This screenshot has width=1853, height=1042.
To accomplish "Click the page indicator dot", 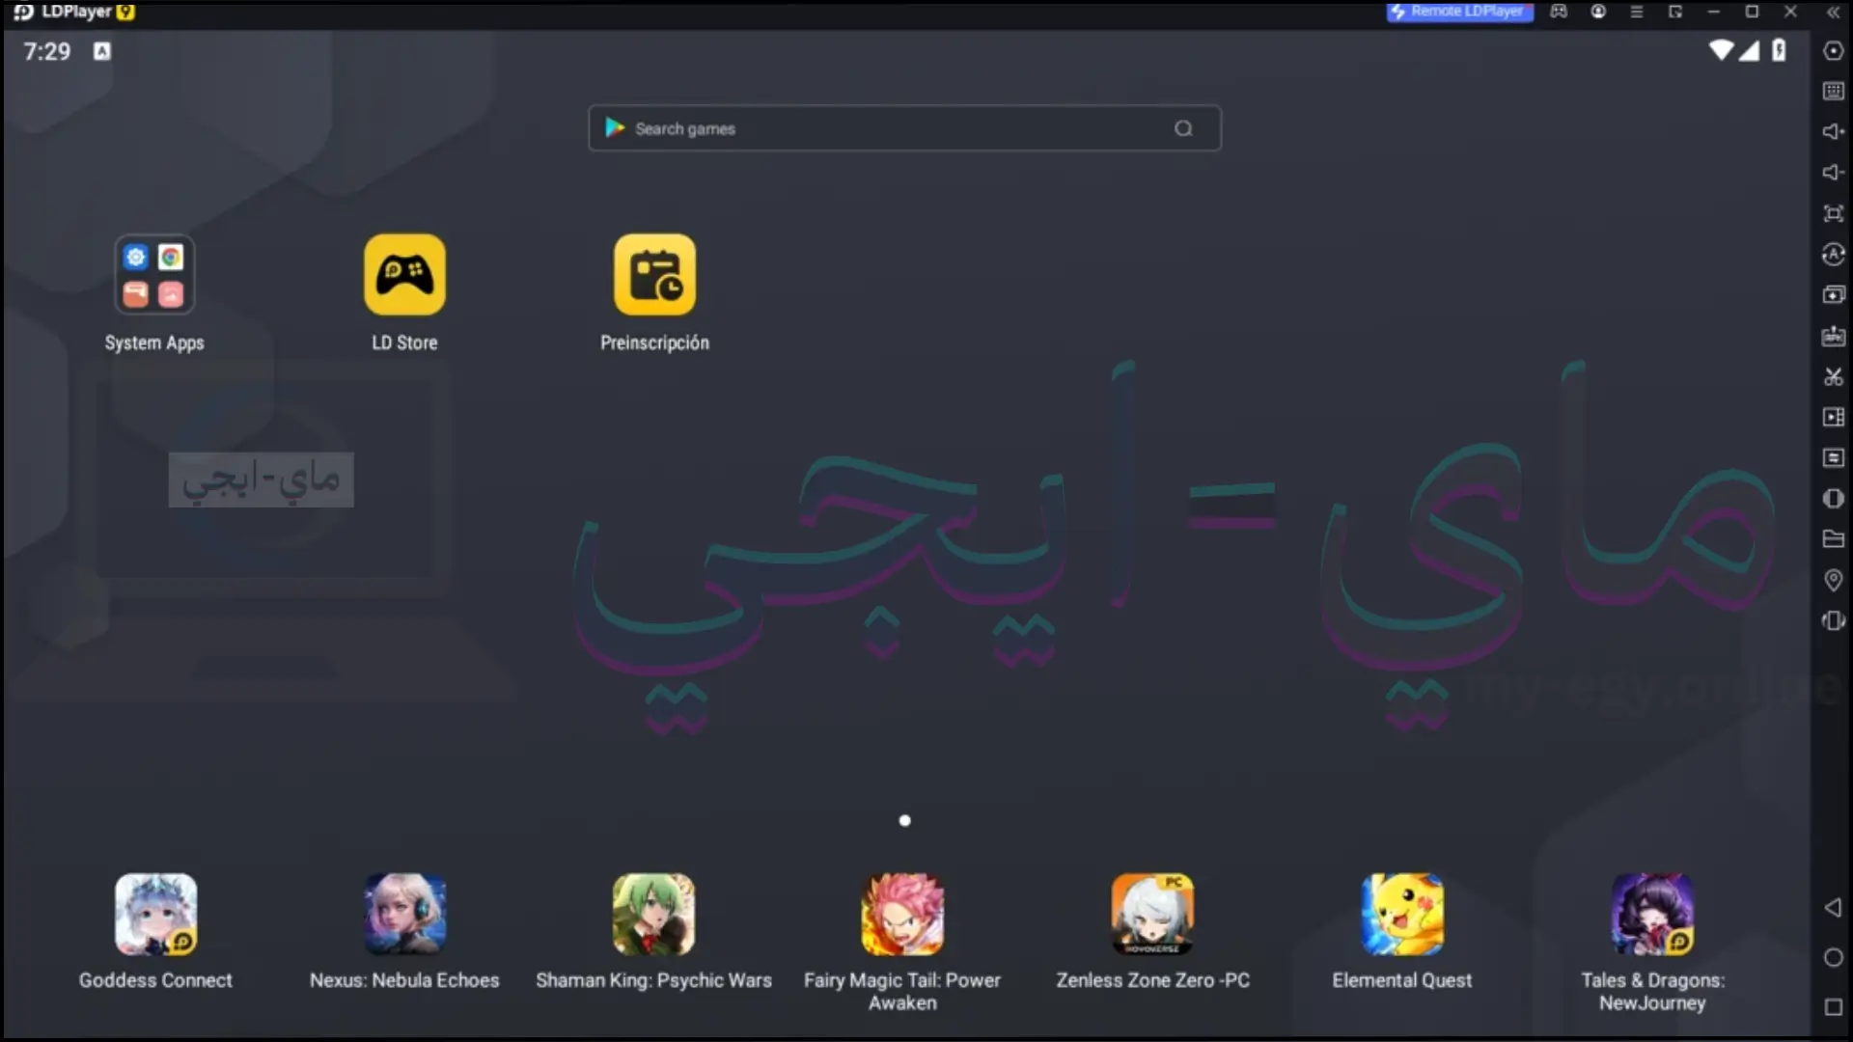I will click(x=905, y=821).
